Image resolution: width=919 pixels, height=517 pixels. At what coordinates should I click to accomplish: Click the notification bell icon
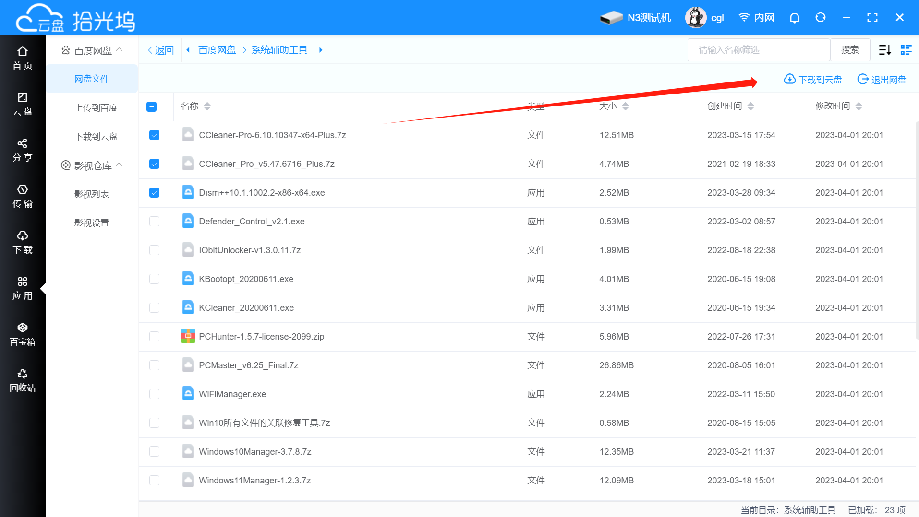[795, 18]
